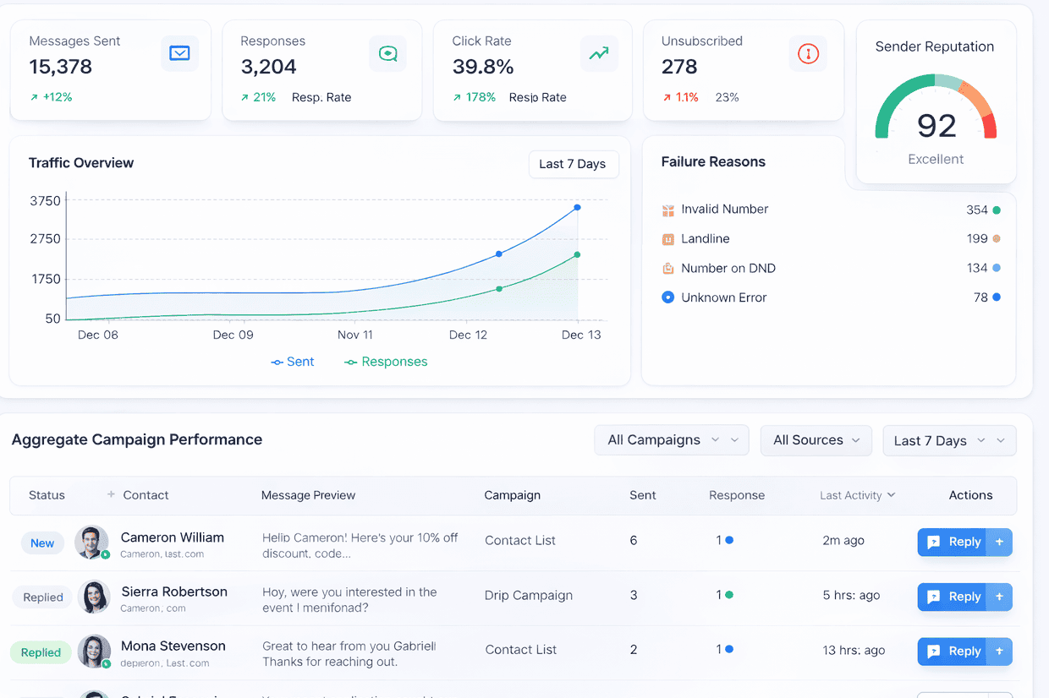Open Cameron William's avatar

point(92,543)
